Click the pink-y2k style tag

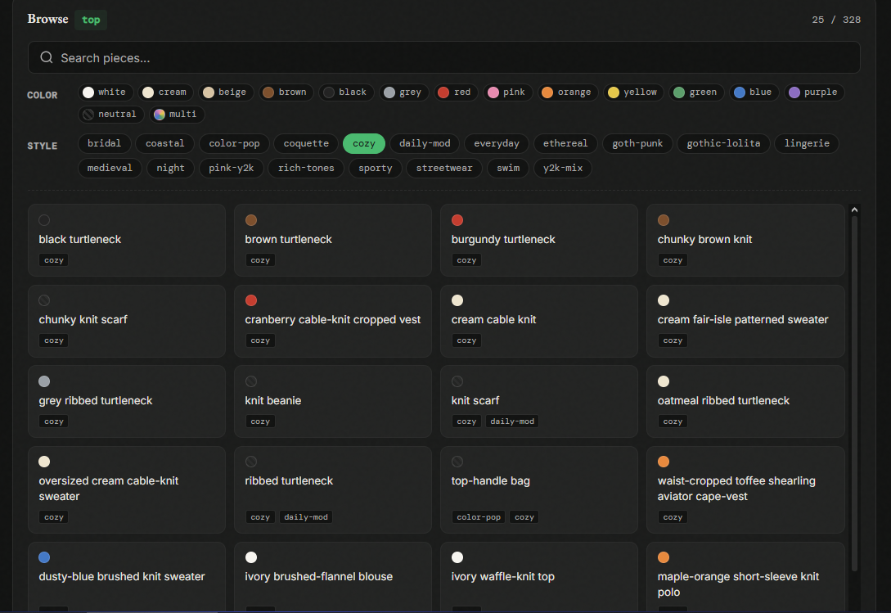[232, 168]
